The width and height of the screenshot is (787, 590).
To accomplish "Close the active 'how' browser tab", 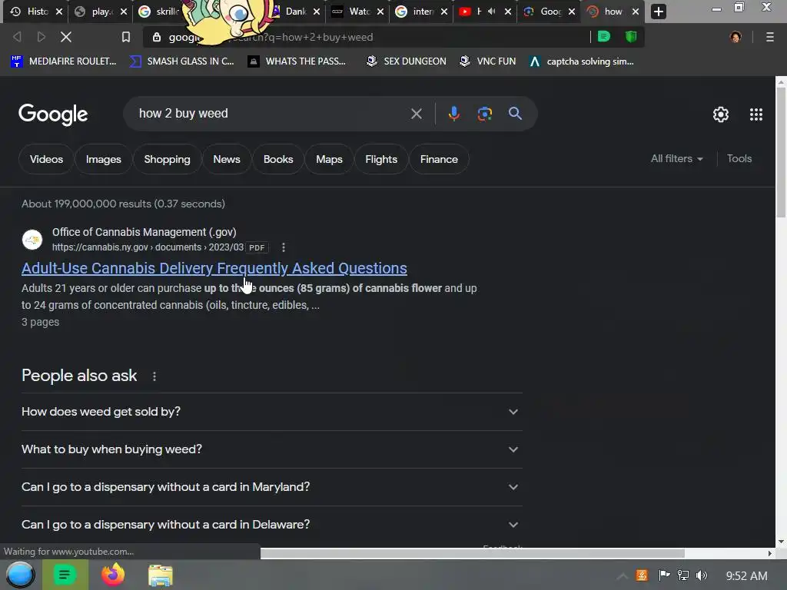I will pos(636,12).
